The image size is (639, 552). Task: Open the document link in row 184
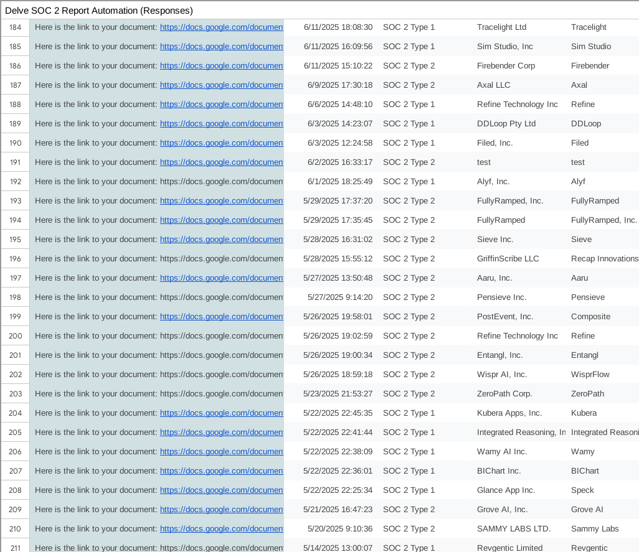tap(221, 27)
